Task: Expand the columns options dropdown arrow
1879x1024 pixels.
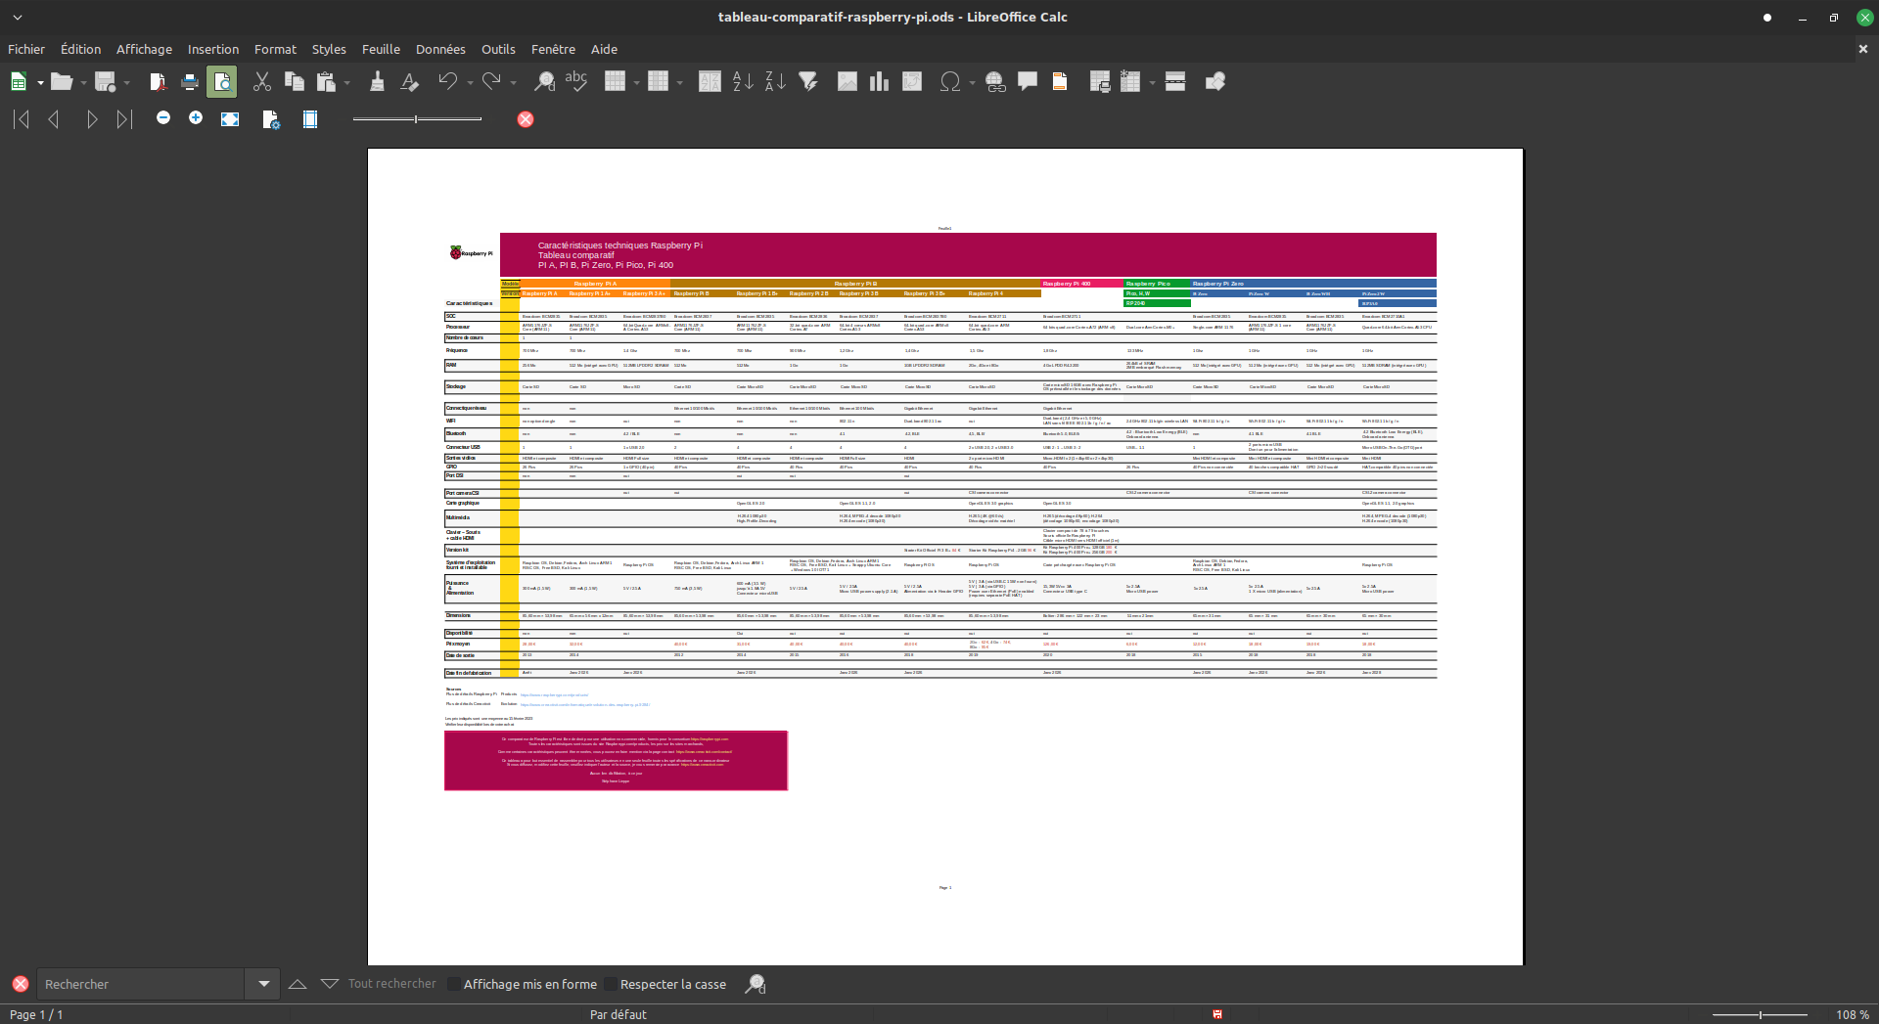Action: click(680, 82)
